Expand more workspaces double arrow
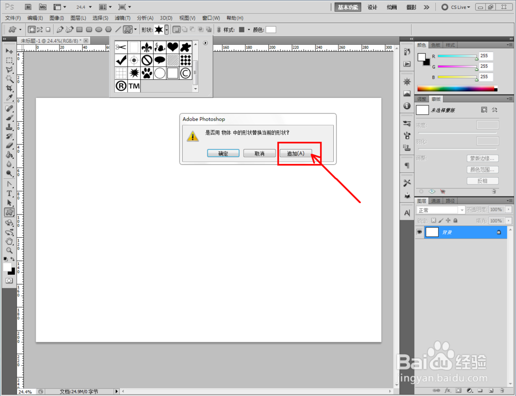 (x=427, y=7)
